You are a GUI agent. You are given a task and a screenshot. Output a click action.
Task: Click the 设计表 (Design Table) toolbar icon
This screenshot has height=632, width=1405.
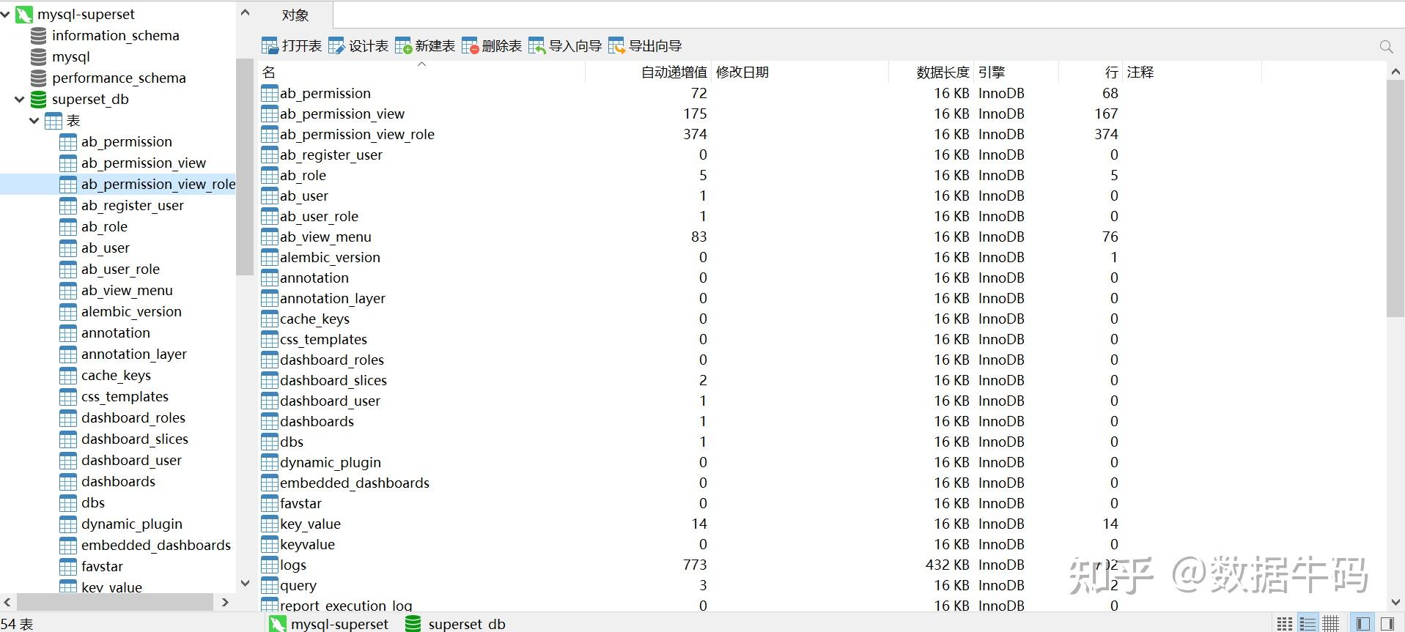[x=336, y=46]
